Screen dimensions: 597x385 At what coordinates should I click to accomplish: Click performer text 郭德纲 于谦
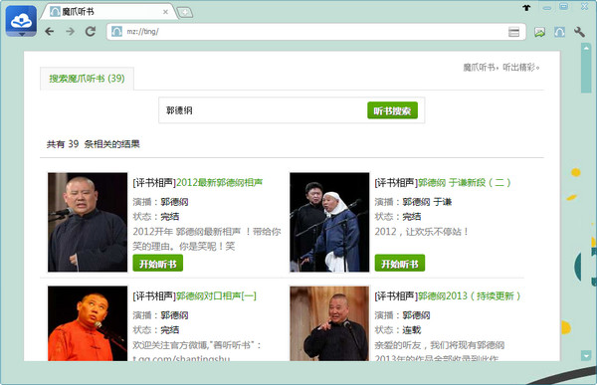pyautogui.click(x=427, y=202)
